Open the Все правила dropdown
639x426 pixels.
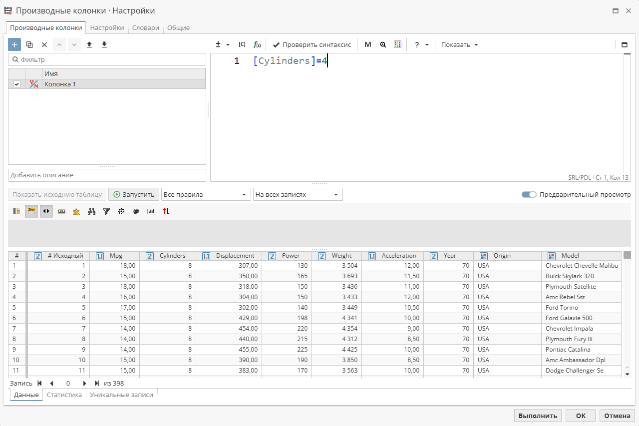pyautogui.click(x=206, y=194)
